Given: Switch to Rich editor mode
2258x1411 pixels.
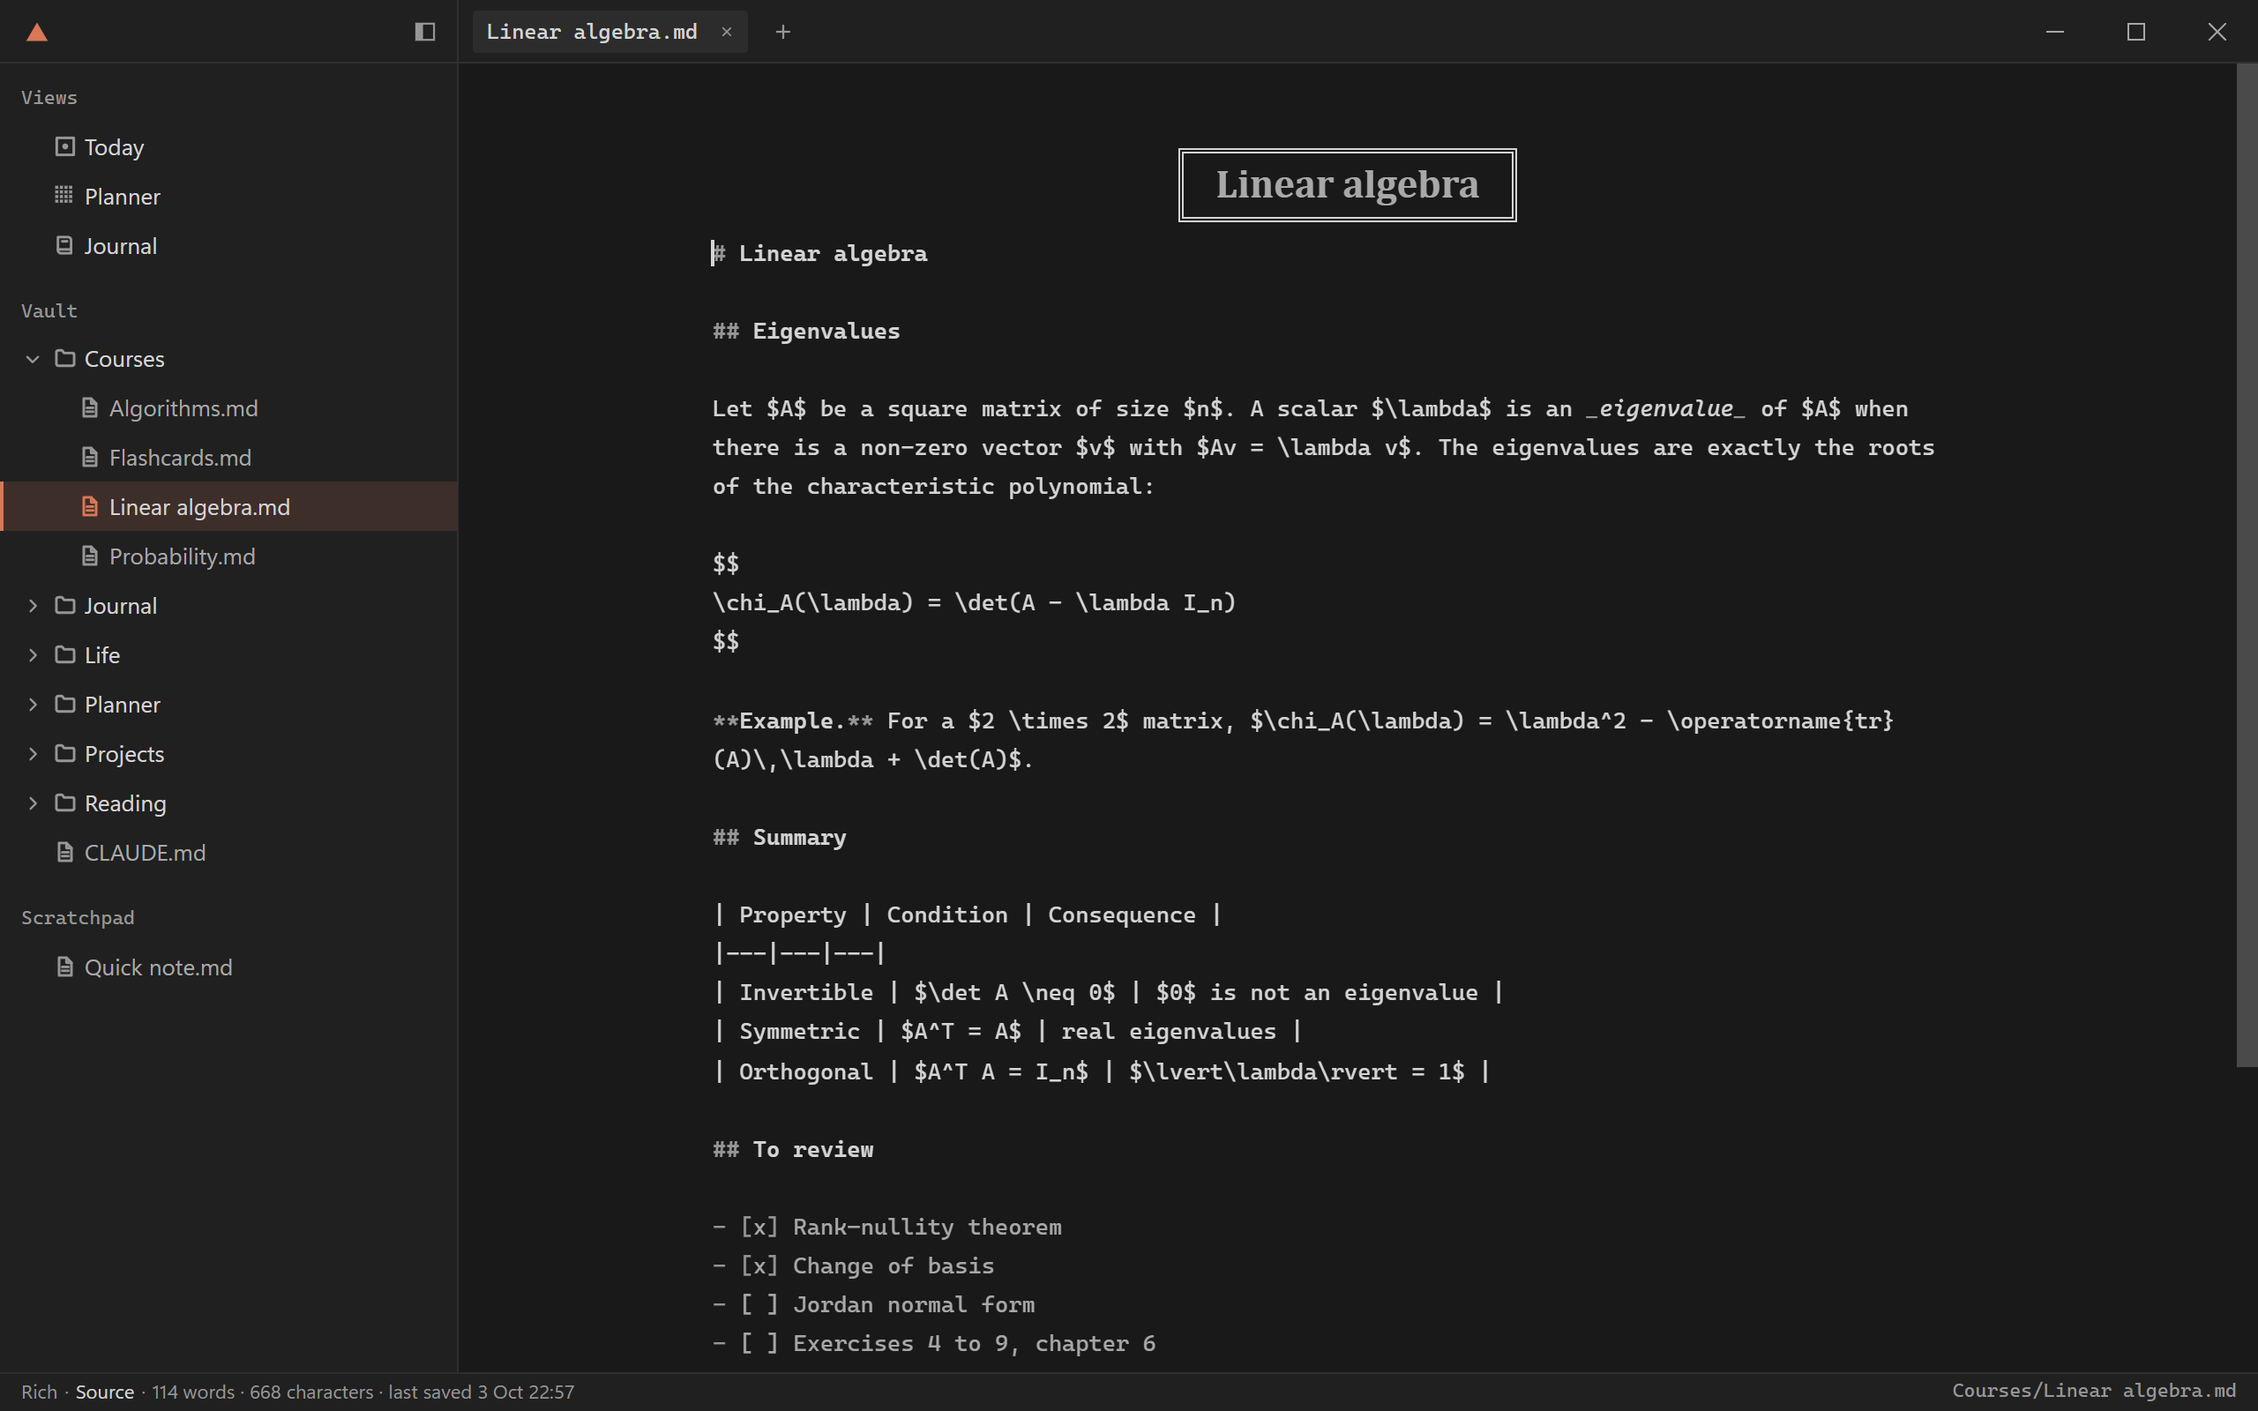Looking at the screenshot, I should click(39, 1392).
